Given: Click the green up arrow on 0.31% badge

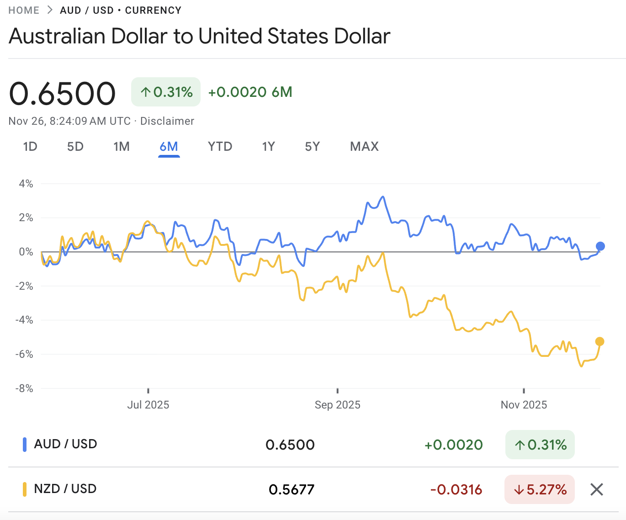Looking at the screenshot, I should pyautogui.click(x=145, y=92).
